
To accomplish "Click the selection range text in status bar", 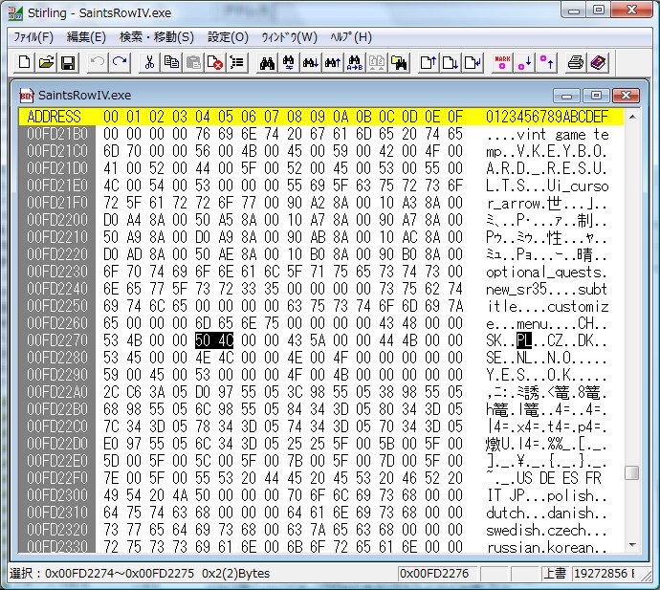I will (140, 573).
